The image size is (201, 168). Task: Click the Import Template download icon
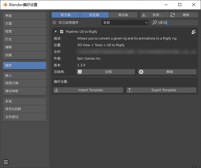pyautogui.click(x=56, y=90)
